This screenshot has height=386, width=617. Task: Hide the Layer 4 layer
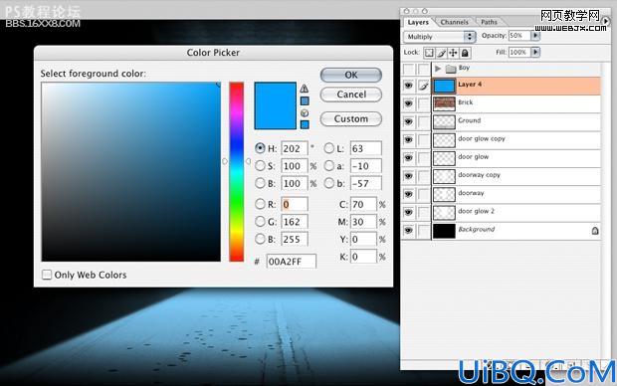point(408,86)
